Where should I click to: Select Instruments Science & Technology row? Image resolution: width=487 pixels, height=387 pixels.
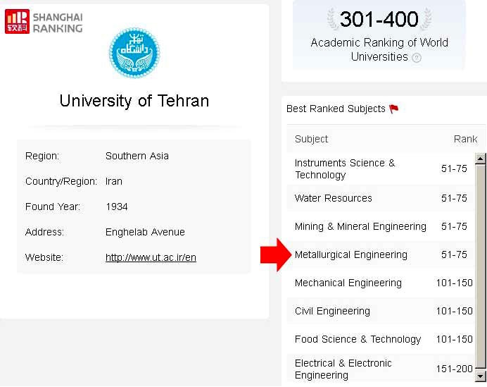click(x=381, y=169)
